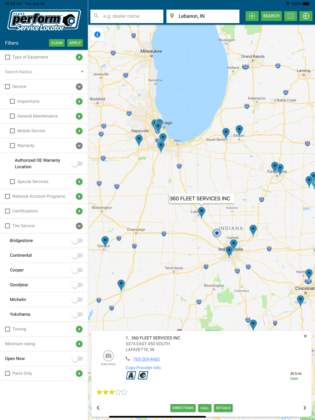Expand the Minimum rating filter arrow
The image size is (315, 420).
79,344
